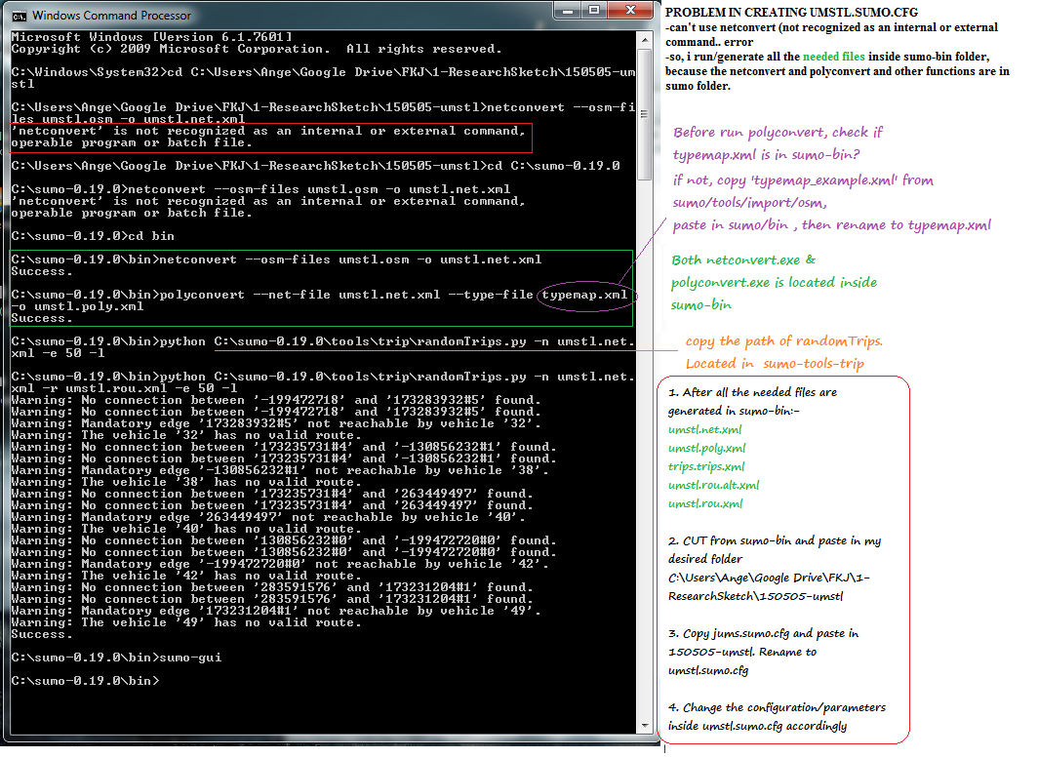
Task: Click the Command Processor title bar icon
Action: [x=20, y=16]
